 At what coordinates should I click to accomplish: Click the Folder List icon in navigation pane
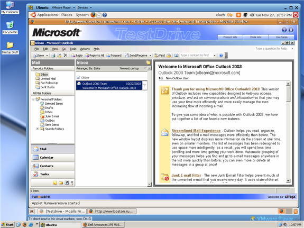(61, 183)
